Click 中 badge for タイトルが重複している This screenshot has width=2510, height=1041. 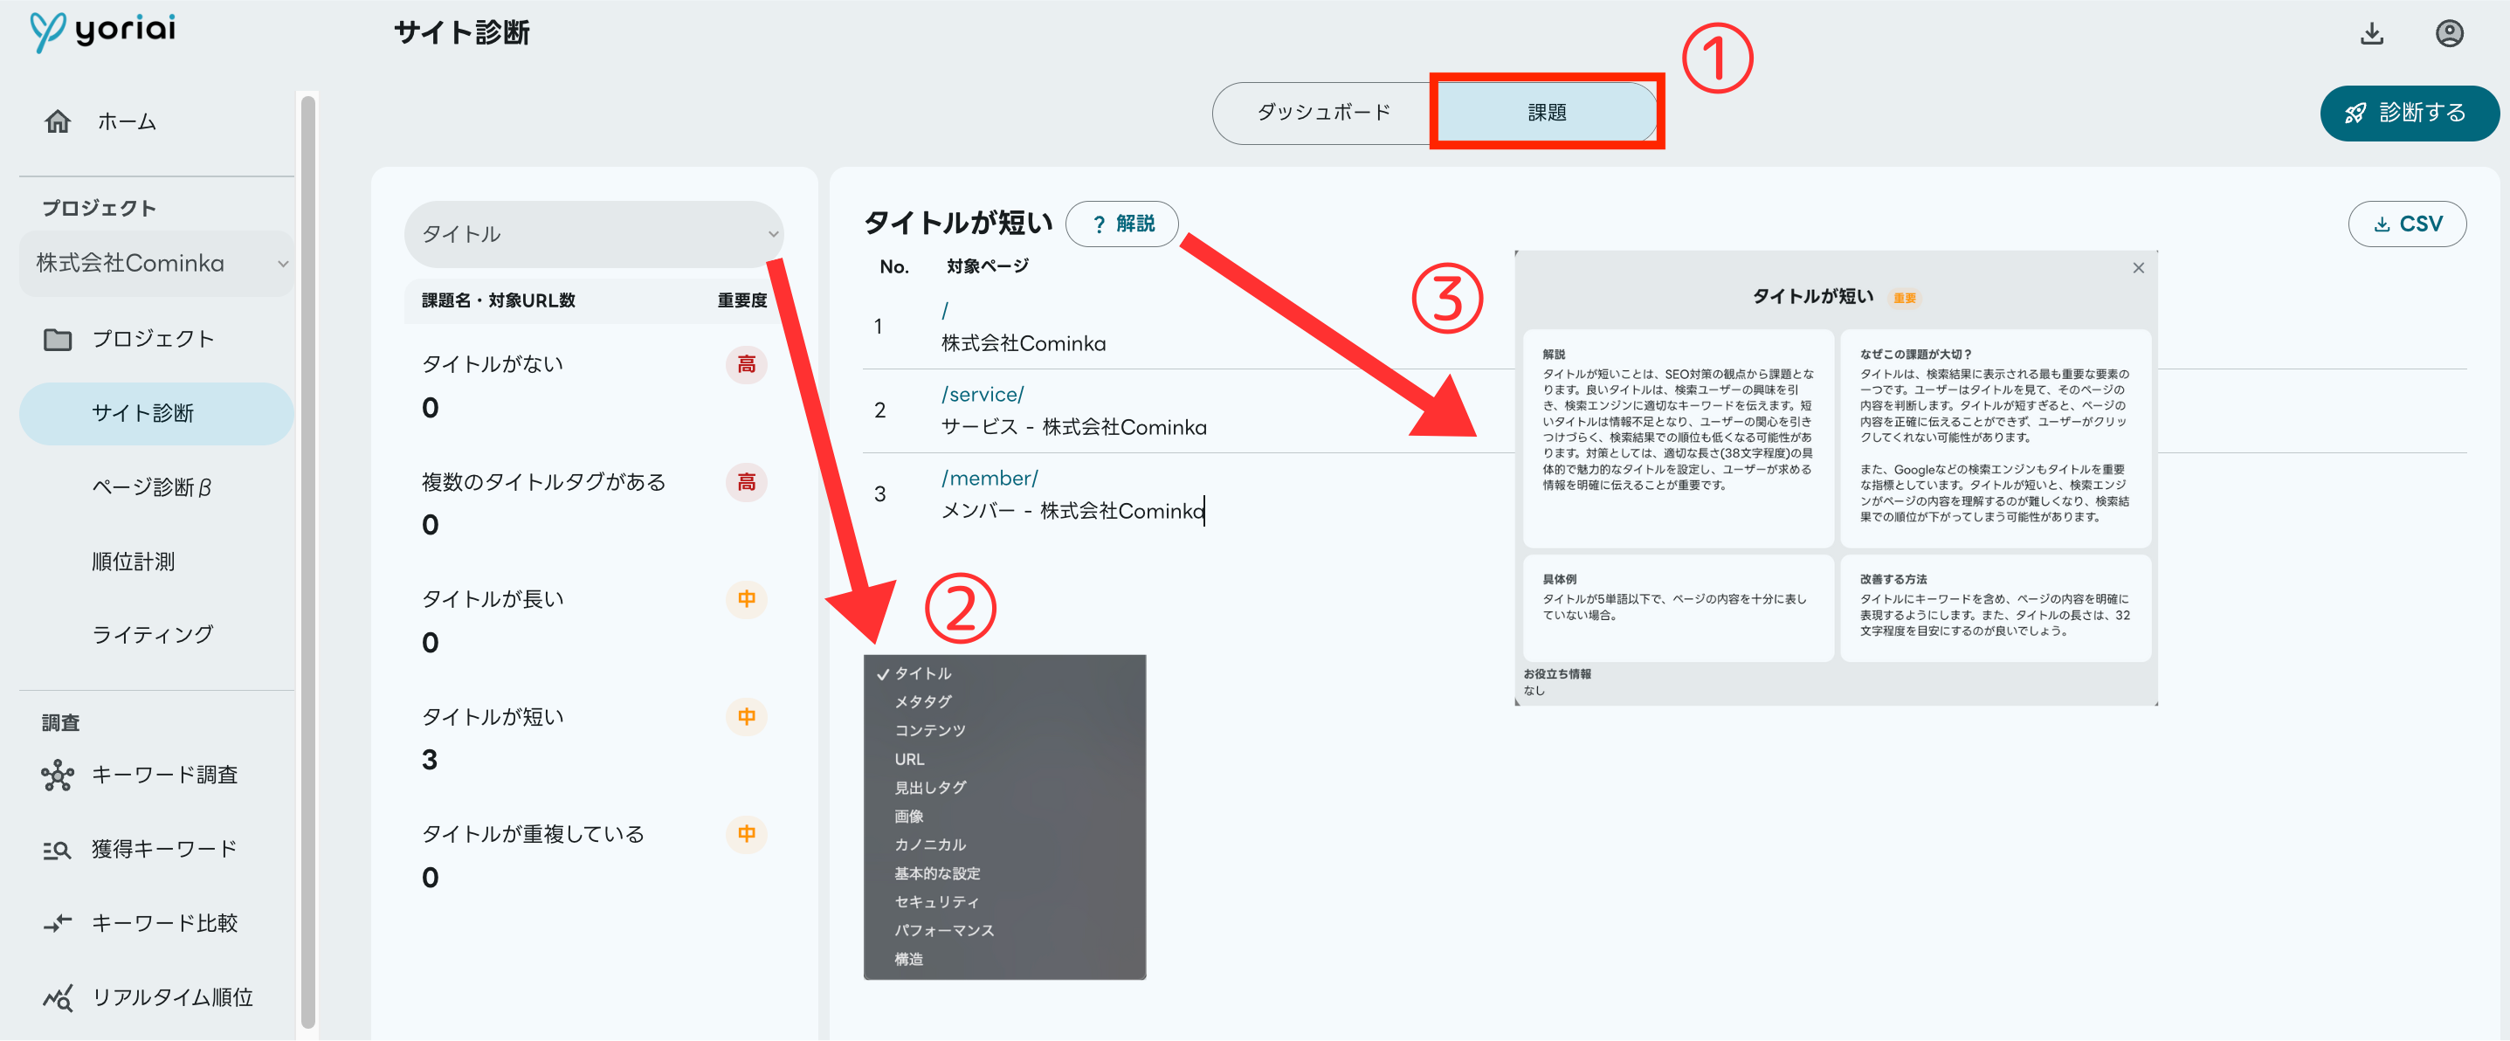click(747, 834)
